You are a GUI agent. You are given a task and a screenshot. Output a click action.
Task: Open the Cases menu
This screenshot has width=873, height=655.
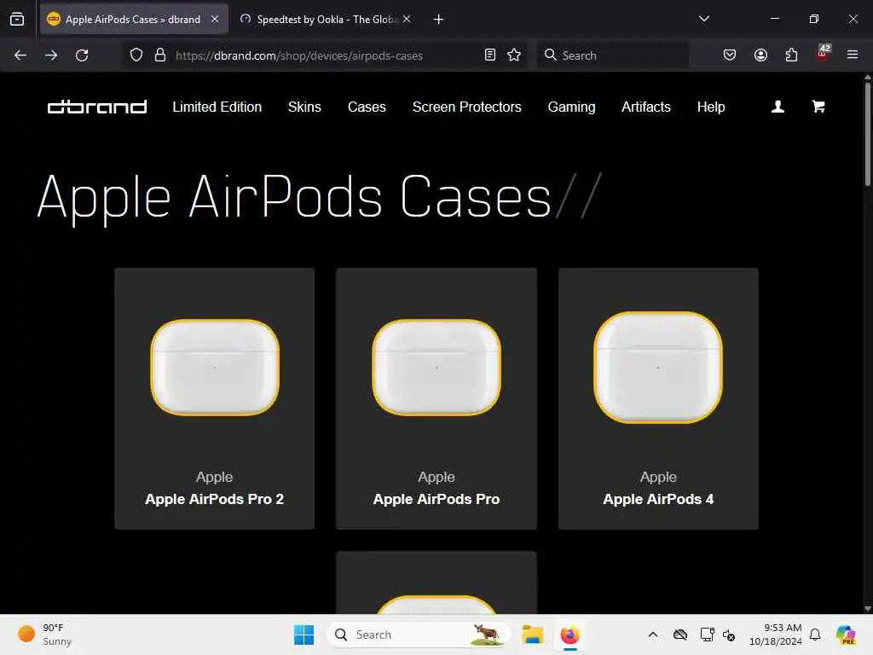tap(367, 107)
